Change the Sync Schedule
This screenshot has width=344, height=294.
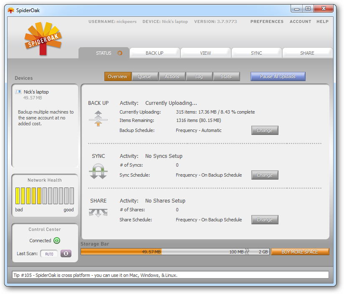pos(265,175)
